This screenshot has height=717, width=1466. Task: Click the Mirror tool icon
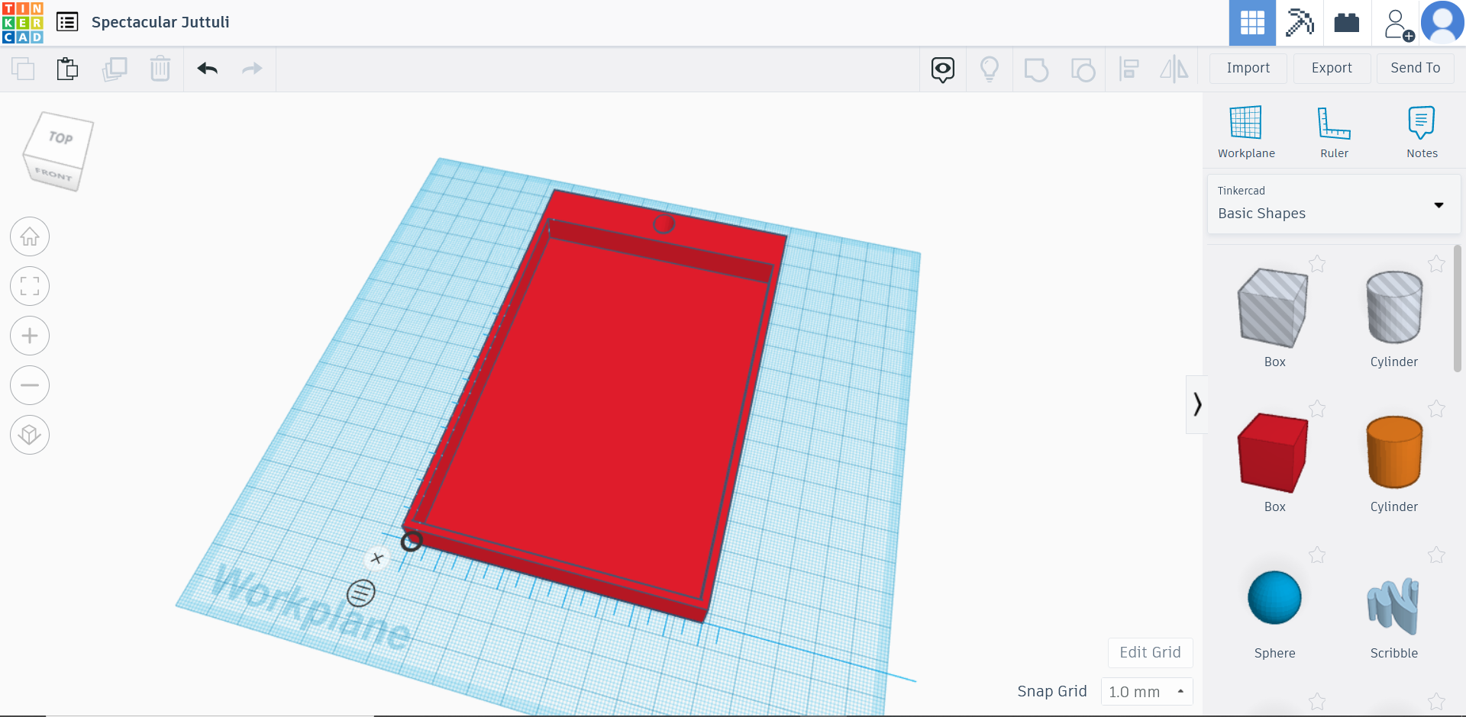(x=1174, y=69)
